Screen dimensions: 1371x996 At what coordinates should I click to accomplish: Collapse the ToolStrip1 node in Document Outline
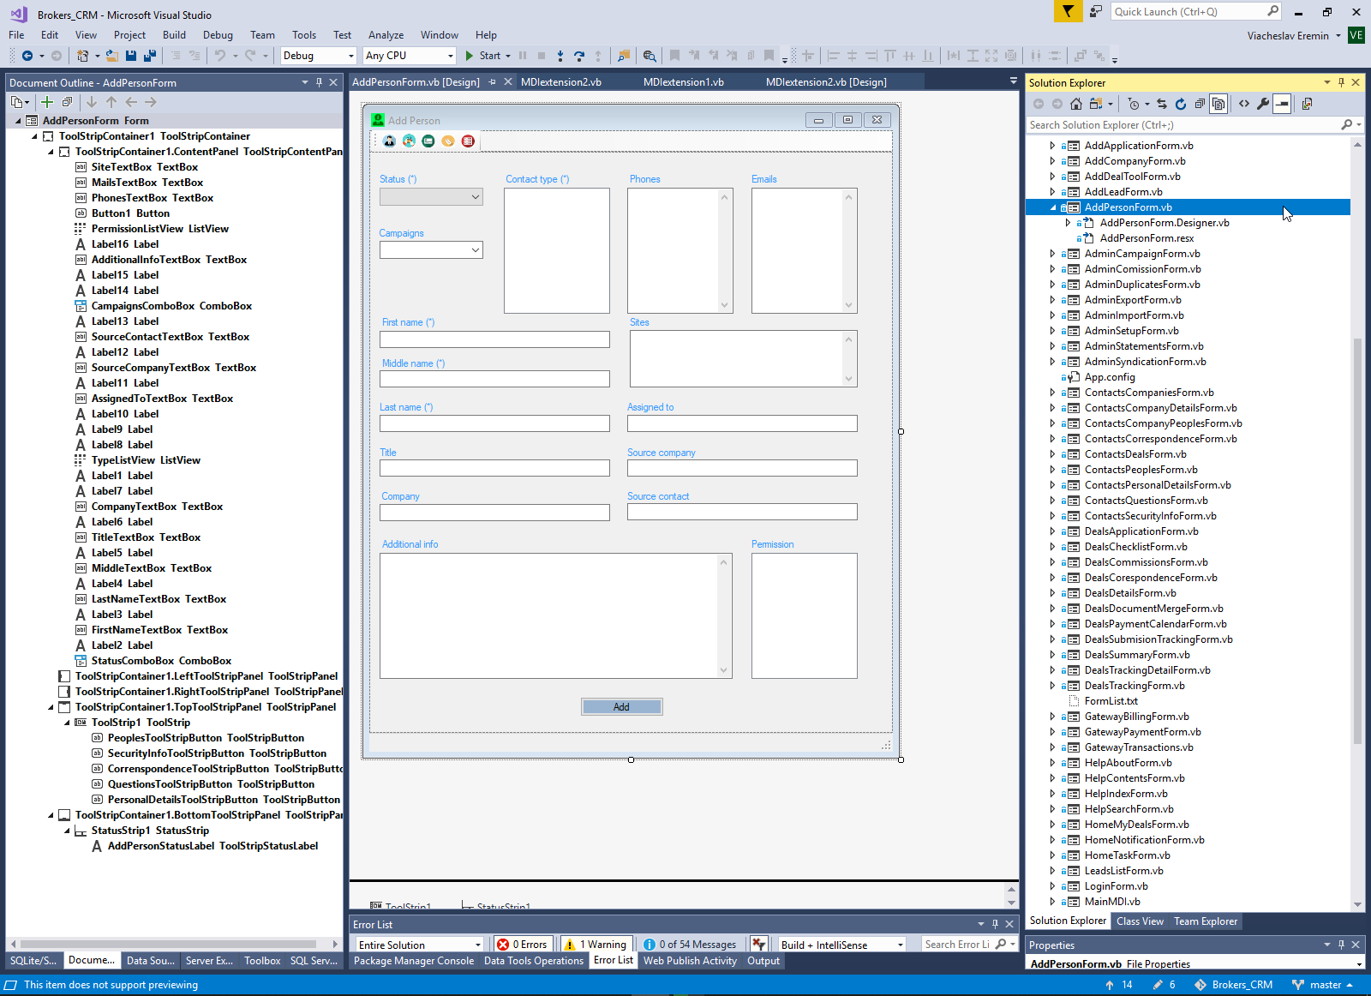click(x=68, y=723)
